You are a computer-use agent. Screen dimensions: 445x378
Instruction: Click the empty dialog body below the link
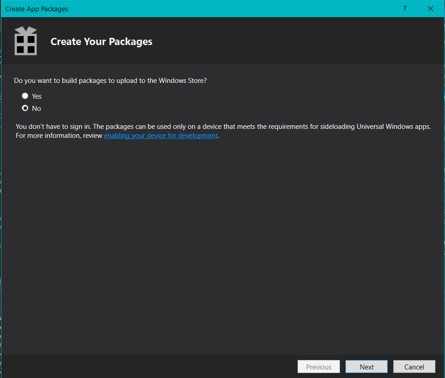223,244
